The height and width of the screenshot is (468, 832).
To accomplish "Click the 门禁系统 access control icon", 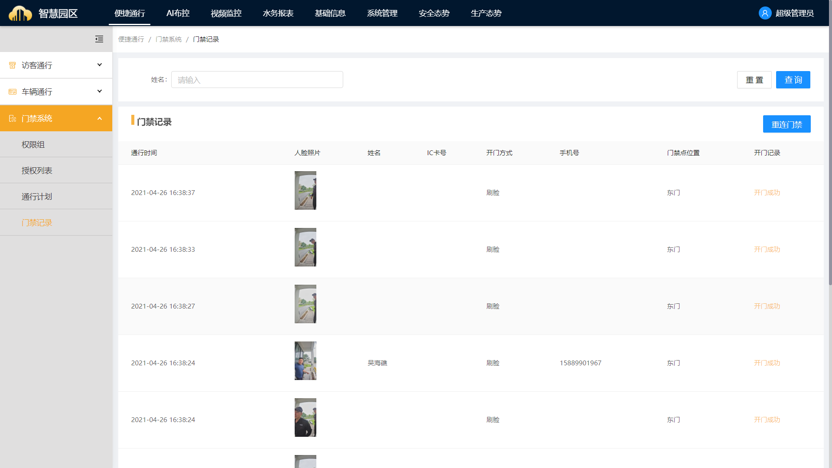I will 13,118.
